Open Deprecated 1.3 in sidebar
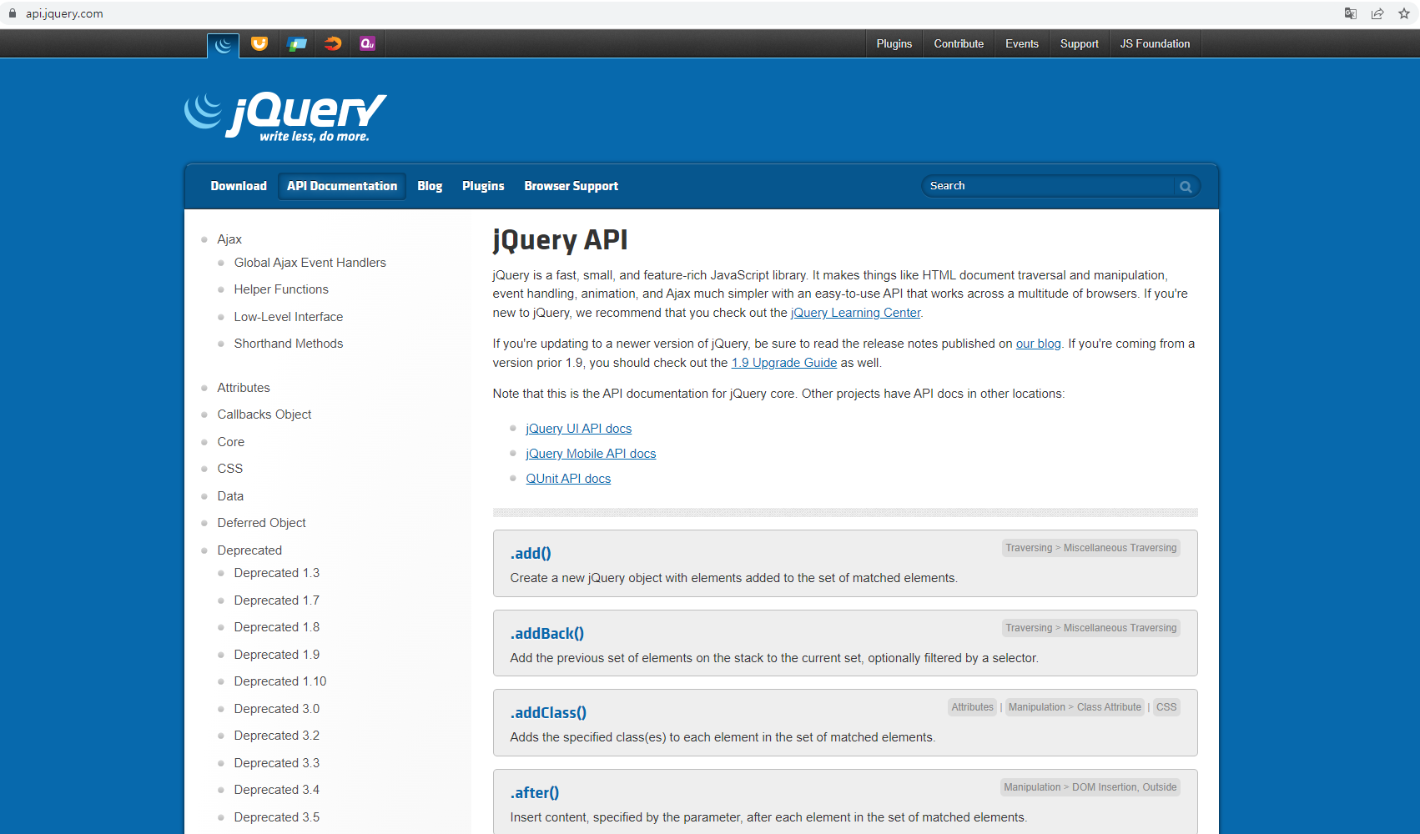The width and height of the screenshot is (1420, 834). [x=277, y=573]
